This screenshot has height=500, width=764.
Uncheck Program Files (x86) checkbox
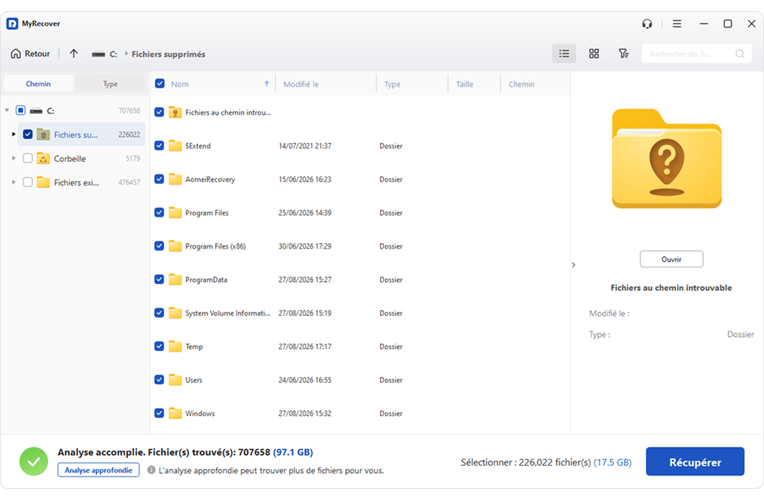coord(159,246)
